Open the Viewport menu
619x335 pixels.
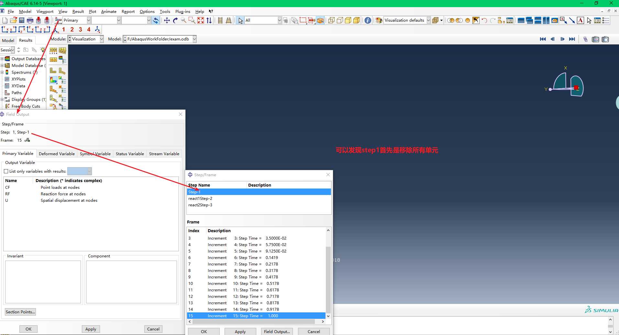pyautogui.click(x=45, y=11)
